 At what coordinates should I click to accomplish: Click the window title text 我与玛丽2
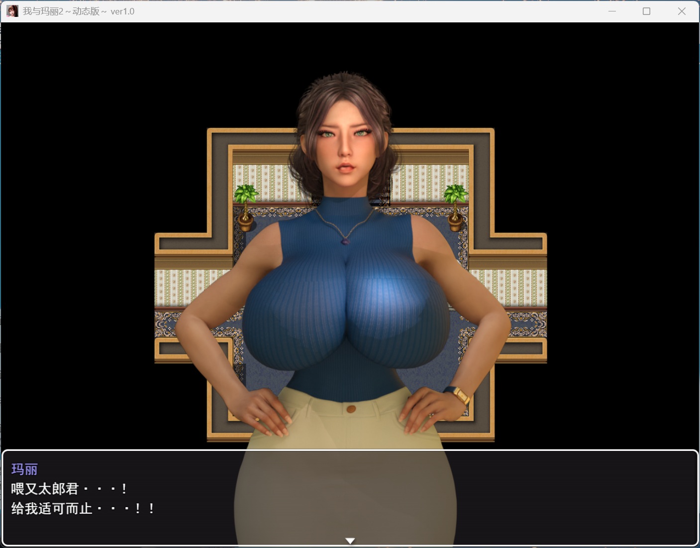pyautogui.click(x=79, y=11)
